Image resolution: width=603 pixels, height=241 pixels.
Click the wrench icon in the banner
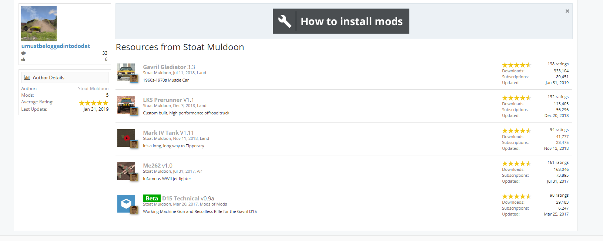coord(285,21)
